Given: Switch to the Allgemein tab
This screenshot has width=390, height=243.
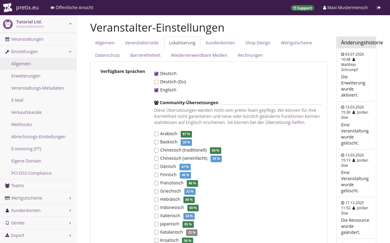Looking at the screenshot, I should coord(105,43).
